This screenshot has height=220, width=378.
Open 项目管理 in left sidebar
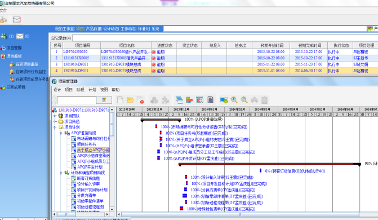click(14, 48)
